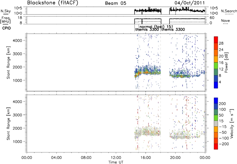237x164 pixels.
Task: Click the '12:00' time axis tick label
Action: 116,158
